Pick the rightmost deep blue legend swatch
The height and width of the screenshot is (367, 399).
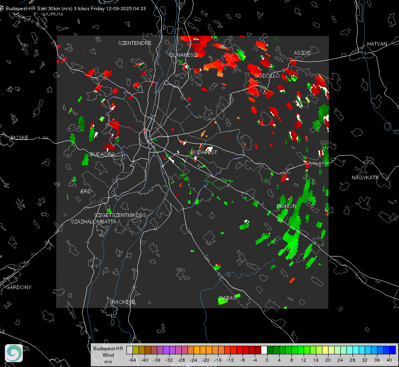tap(392, 350)
